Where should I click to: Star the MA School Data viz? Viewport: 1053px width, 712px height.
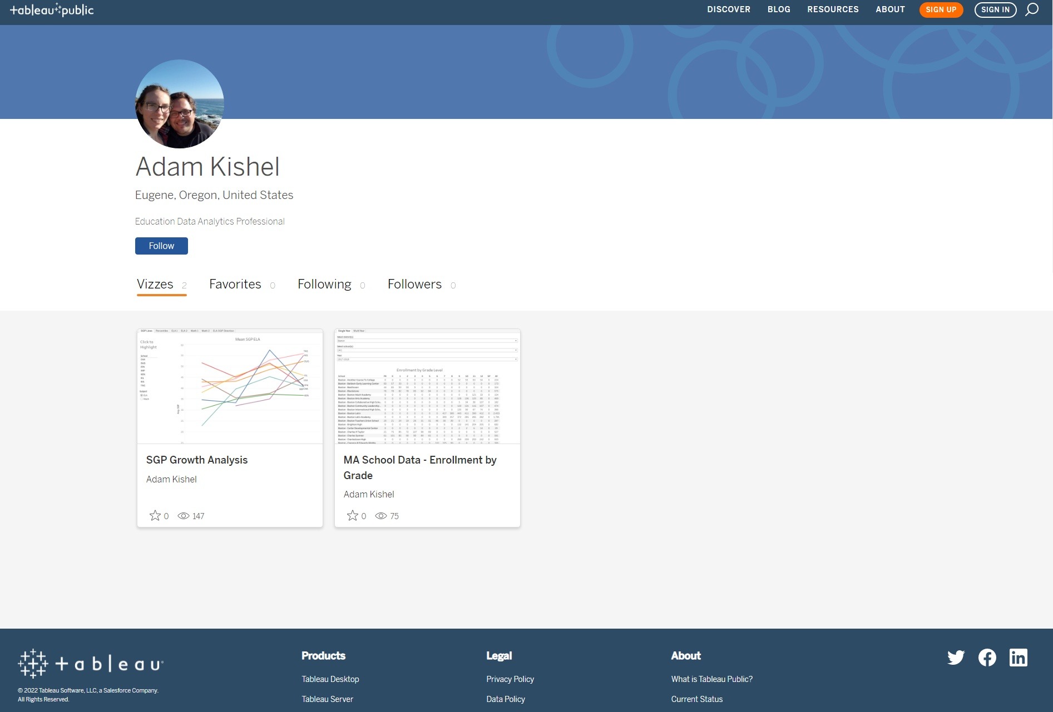353,516
